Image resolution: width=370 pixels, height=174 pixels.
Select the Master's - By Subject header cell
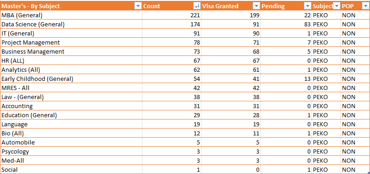tap(71, 6)
